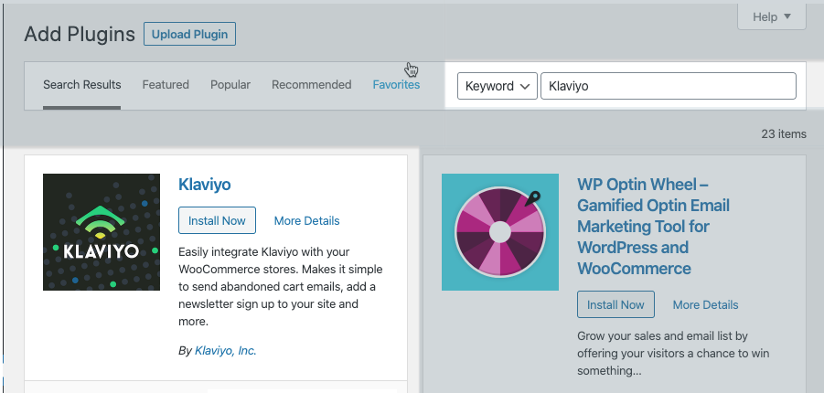Install the Klaviyo plugin now

pos(217,220)
